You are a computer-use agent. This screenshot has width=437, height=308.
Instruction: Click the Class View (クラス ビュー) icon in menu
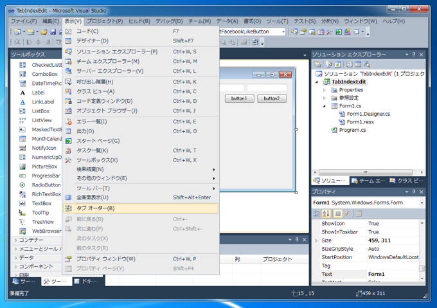point(68,91)
